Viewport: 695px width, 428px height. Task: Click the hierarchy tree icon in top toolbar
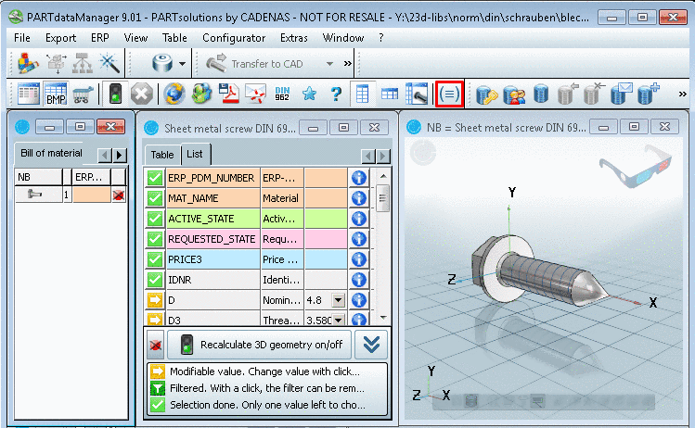pyautogui.click(x=83, y=63)
